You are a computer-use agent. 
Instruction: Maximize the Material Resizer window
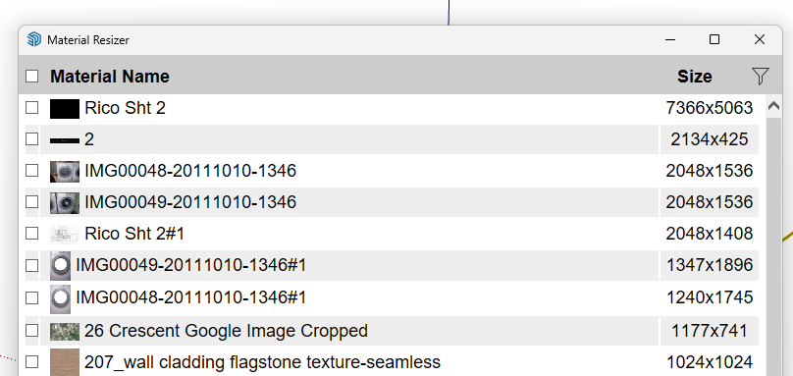coord(714,39)
